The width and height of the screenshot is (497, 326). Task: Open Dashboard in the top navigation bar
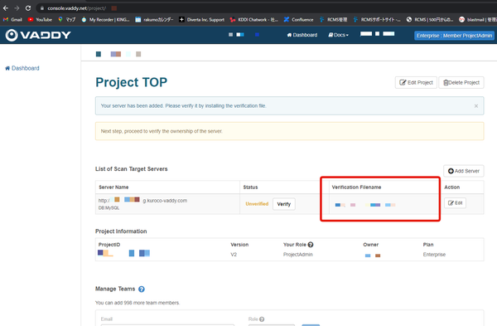[302, 35]
